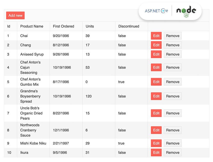Screen dimensions: 213x162
Task: Edit Uncle Bob's Organic Dried Pears
Action: click(156, 113)
